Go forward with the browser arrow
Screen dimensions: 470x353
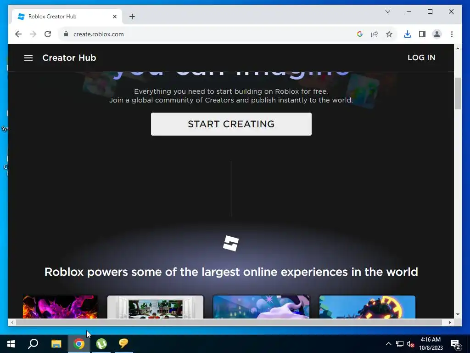[33, 34]
